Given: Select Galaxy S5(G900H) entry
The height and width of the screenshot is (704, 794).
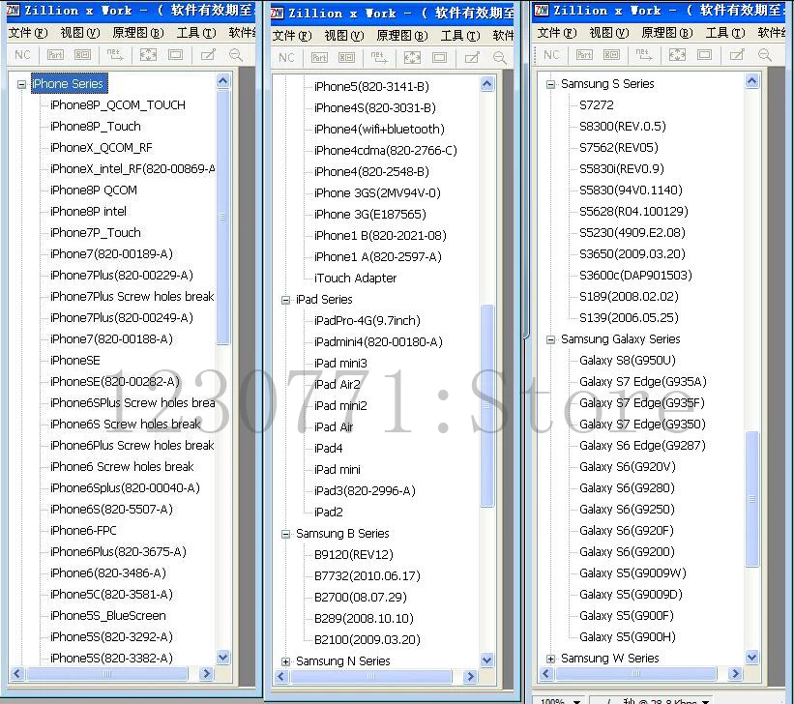Looking at the screenshot, I should (628, 637).
